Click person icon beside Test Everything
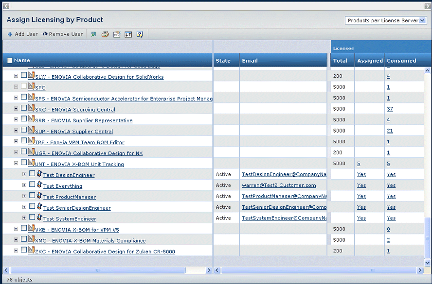Screen dimensions: 432x284 (39, 184)
